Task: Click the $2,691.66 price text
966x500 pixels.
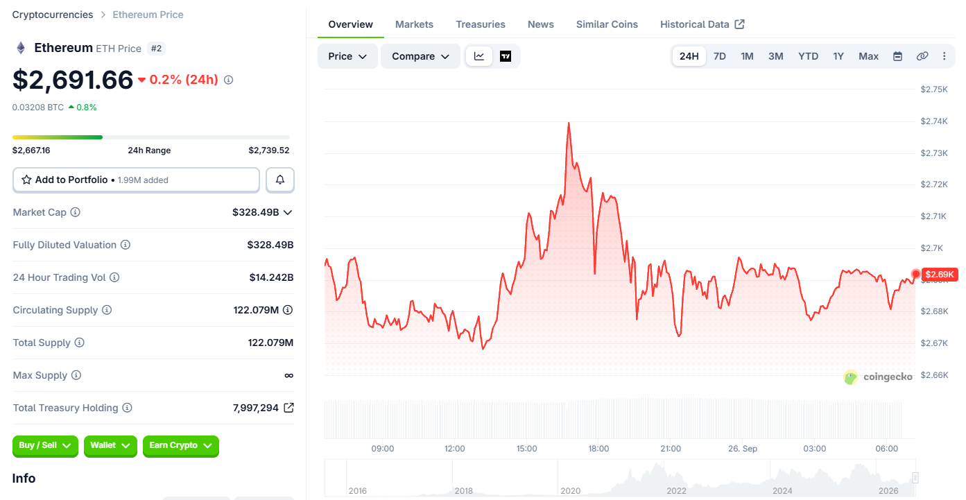Action: click(73, 80)
